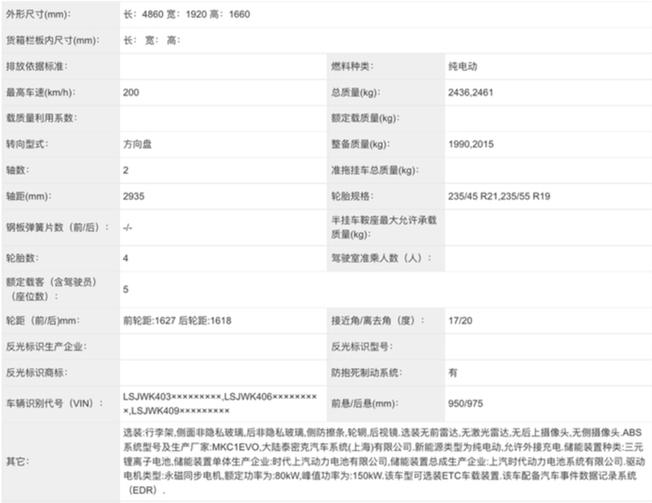Select the 排放依据标准 label
Viewport: 652px width, 503px height.
36,66
